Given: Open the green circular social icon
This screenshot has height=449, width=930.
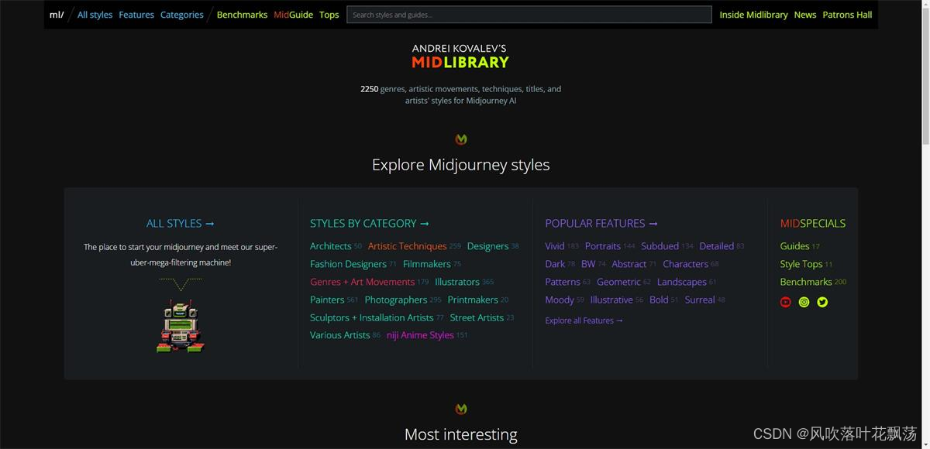Looking at the screenshot, I should [x=804, y=302].
